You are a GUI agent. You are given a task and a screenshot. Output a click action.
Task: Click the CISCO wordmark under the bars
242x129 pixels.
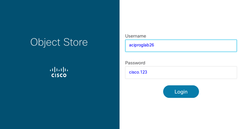59,76
